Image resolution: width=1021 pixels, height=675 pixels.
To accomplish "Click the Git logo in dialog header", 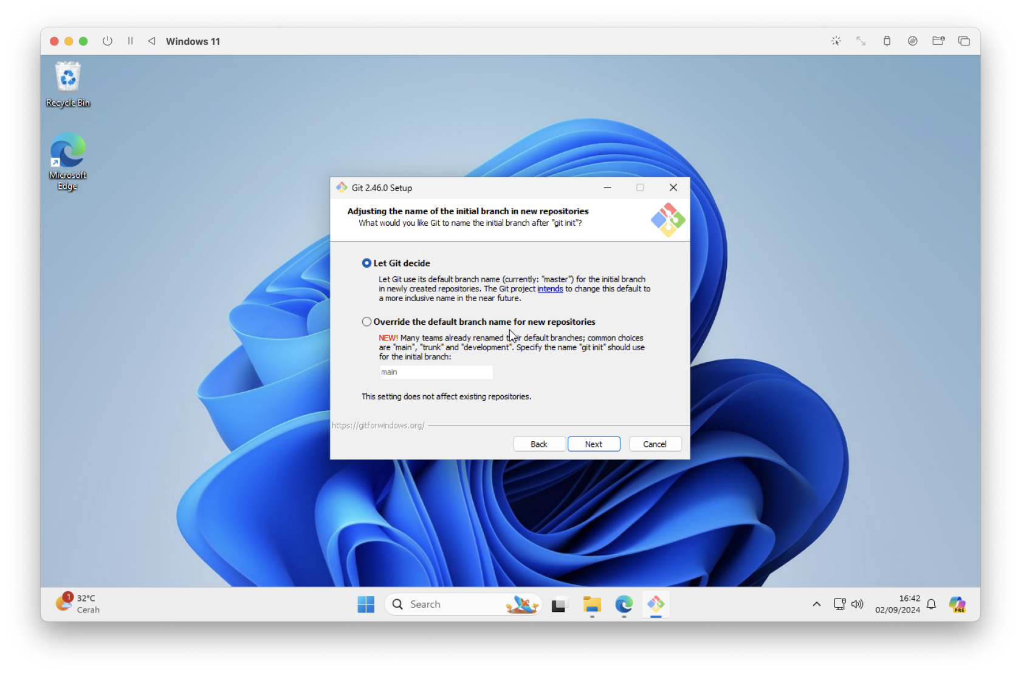I will tap(667, 219).
